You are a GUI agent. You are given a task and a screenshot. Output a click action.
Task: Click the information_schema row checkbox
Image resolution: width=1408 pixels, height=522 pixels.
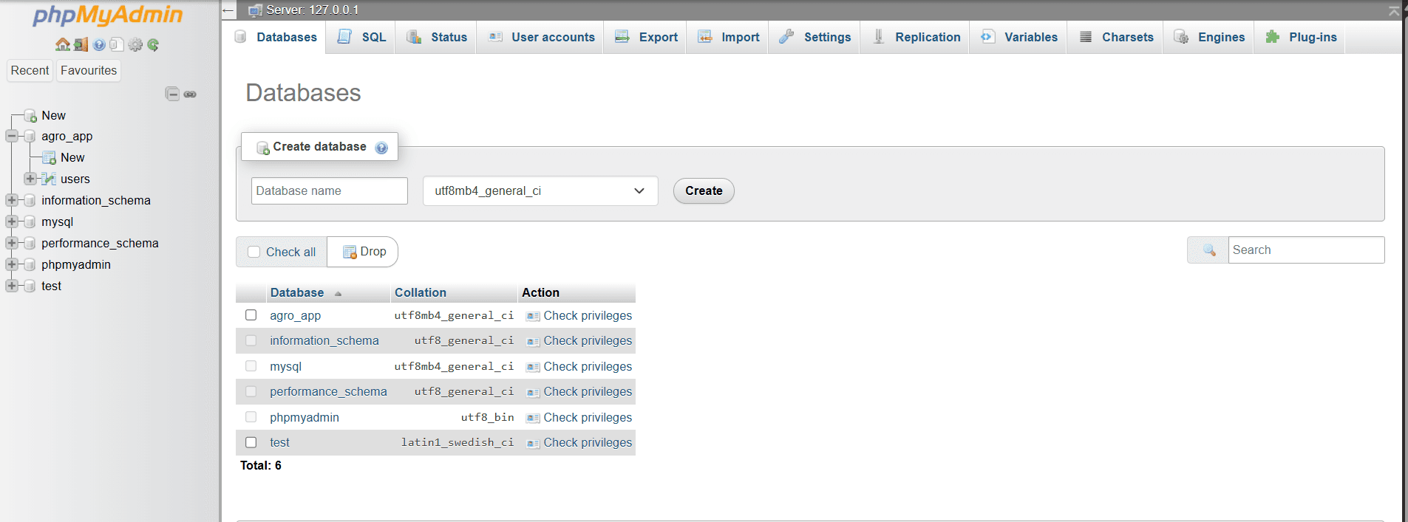pos(251,340)
